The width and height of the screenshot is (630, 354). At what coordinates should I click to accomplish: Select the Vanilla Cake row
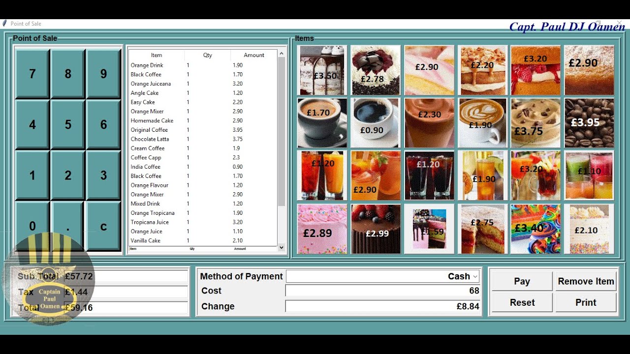tap(203, 240)
